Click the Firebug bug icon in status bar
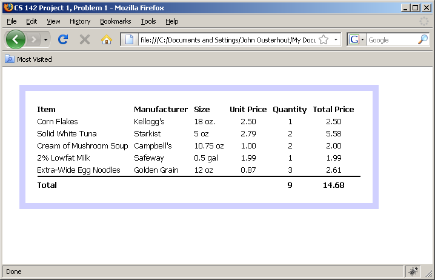The width and height of the screenshot is (435, 280). click(x=414, y=272)
